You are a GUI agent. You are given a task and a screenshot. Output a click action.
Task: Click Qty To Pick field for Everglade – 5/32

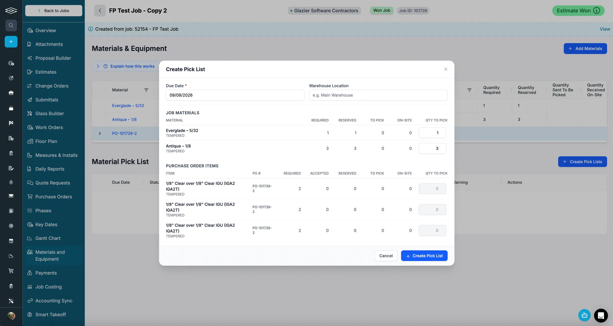tap(432, 133)
